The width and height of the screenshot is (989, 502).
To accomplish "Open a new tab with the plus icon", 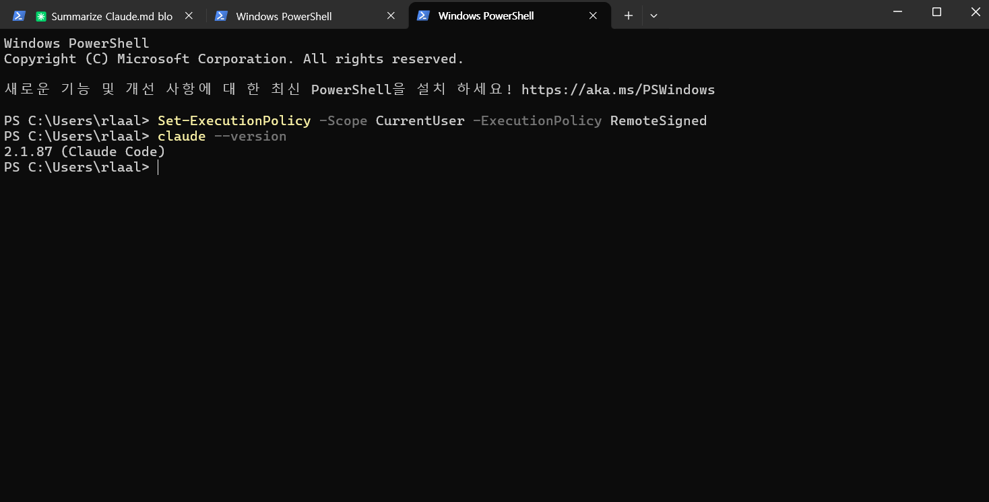I will pyautogui.click(x=627, y=15).
